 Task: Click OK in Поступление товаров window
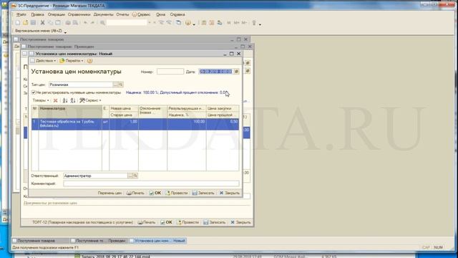[x=166, y=222]
